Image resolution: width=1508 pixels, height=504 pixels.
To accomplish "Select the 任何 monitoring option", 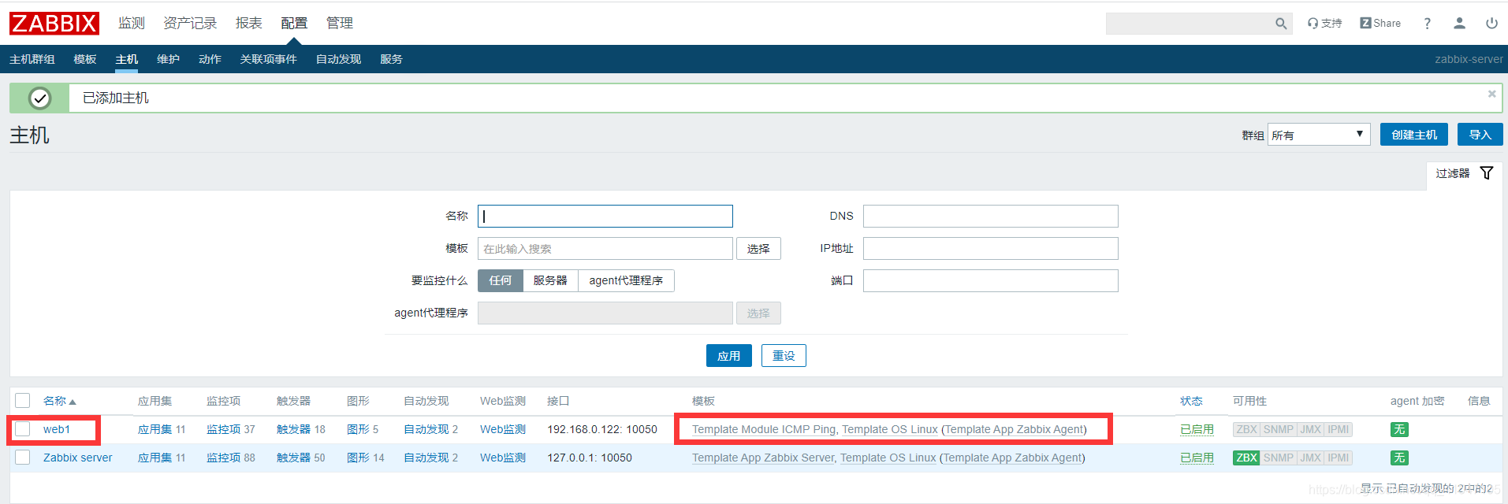I will point(501,280).
